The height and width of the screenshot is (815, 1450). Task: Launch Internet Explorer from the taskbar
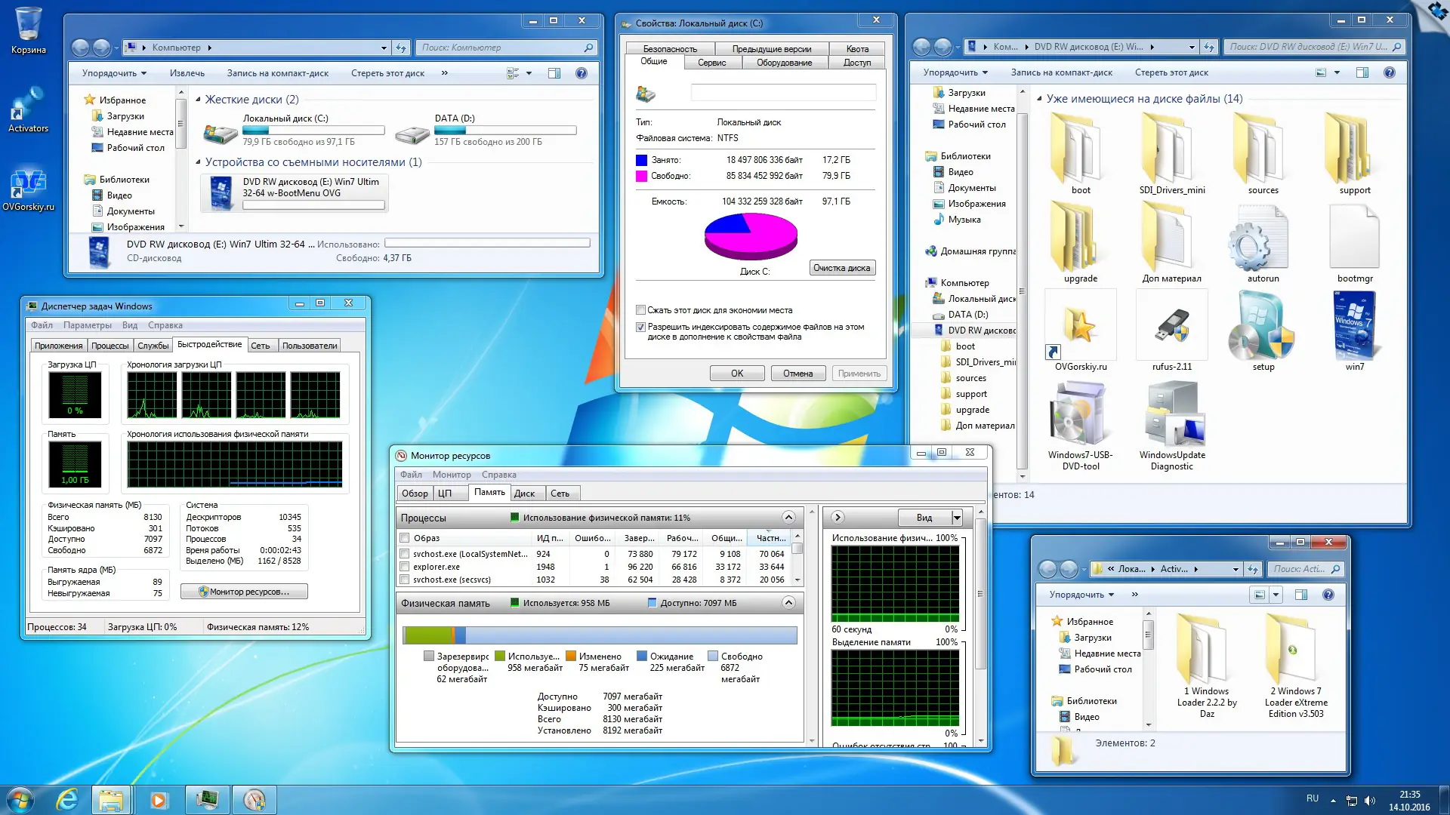point(67,798)
